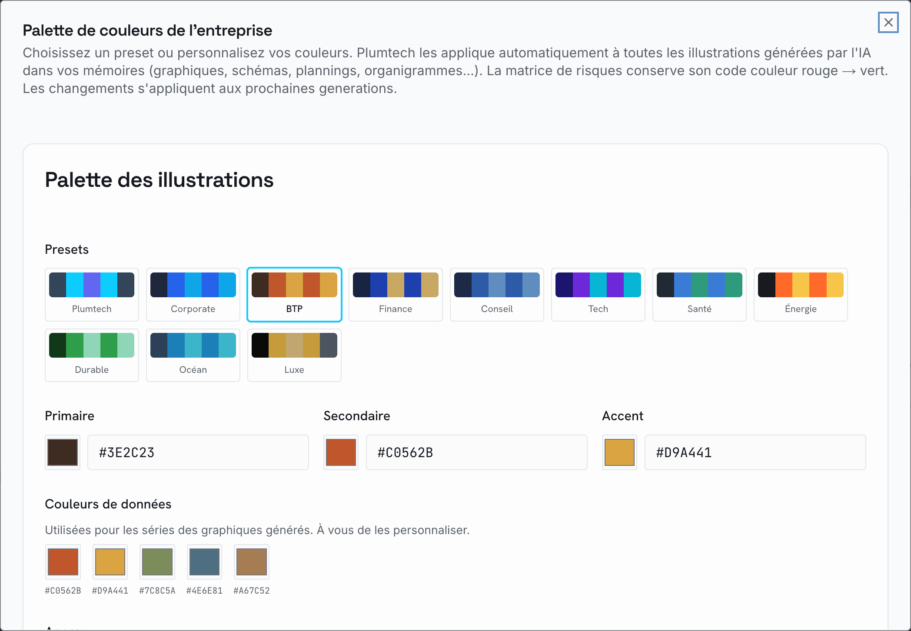
Task: Click data color swatch #4E6E81
Action: tap(204, 562)
